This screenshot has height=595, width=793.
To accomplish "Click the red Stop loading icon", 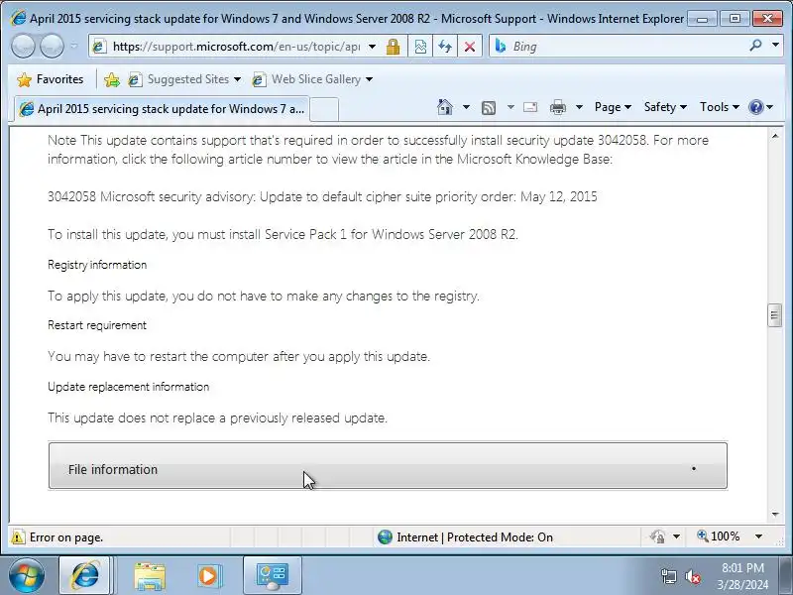I will tap(470, 47).
